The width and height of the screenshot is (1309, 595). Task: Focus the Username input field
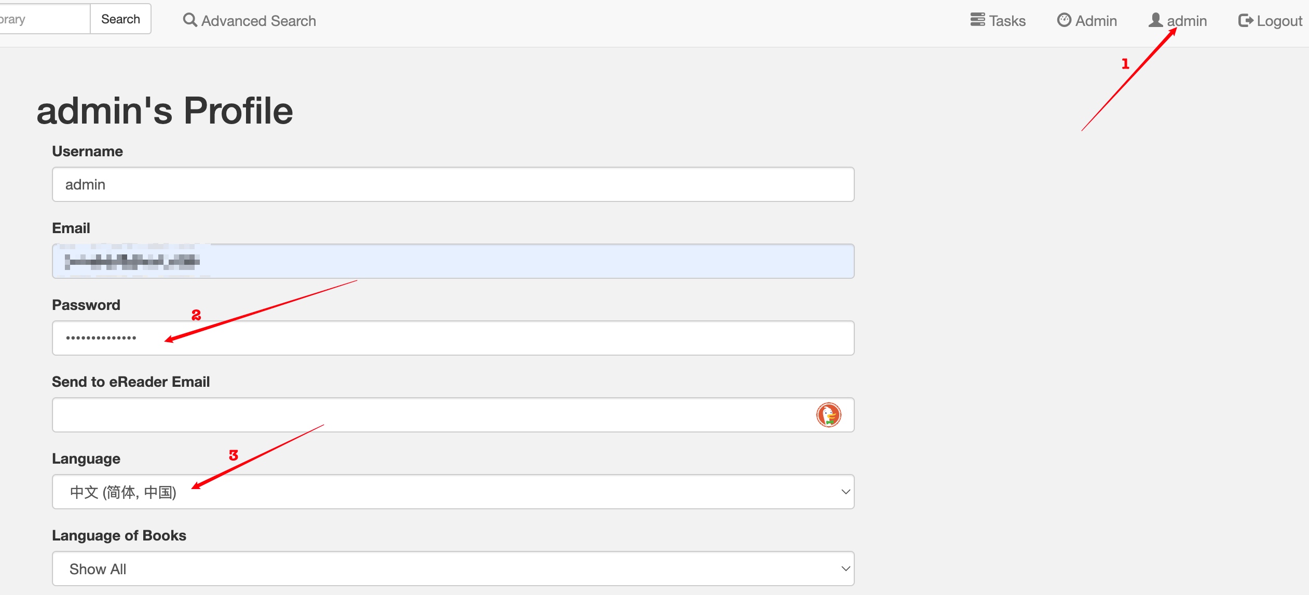tap(453, 184)
